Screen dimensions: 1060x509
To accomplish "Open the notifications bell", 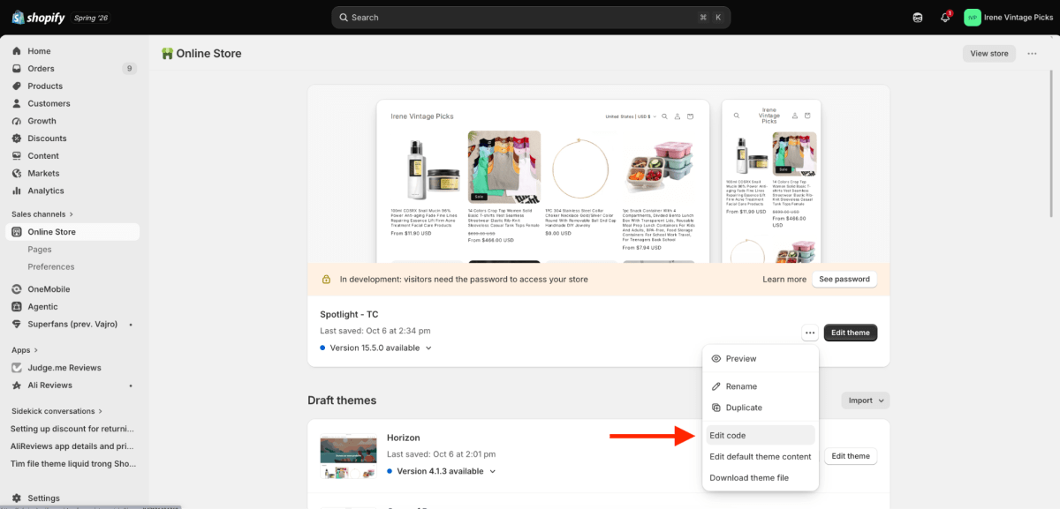I will coord(945,17).
